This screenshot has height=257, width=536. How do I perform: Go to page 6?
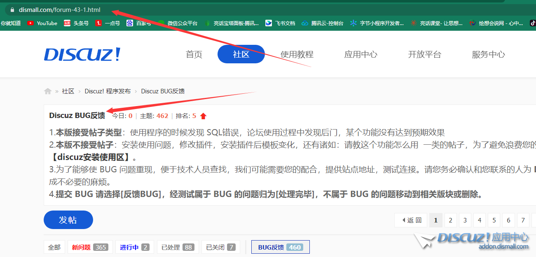point(509,220)
